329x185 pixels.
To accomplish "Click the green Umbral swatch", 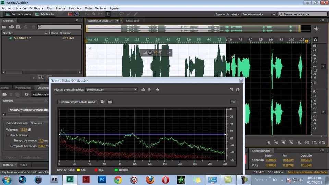I will pos(116,170).
